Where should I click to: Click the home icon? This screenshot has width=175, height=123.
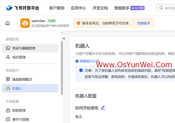pyautogui.click(x=8, y=23)
